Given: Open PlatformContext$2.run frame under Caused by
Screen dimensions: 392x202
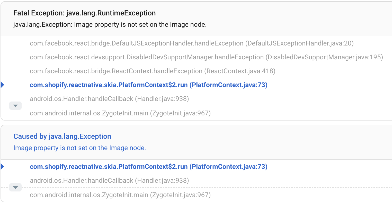Looking at the screenshot, I should pos(148,167).
